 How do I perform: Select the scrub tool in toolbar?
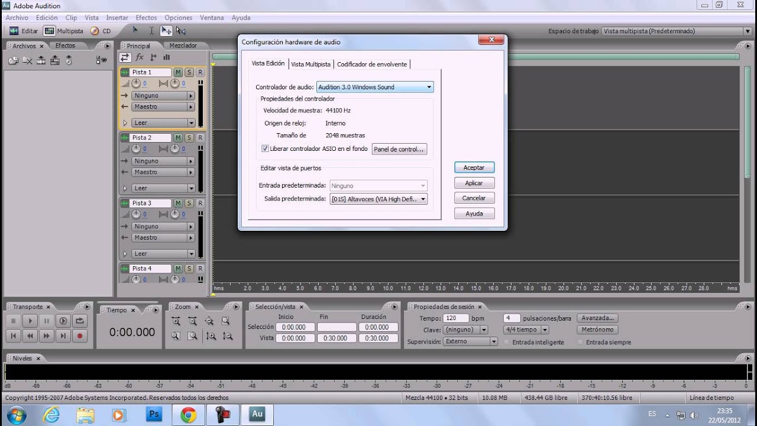181,31
